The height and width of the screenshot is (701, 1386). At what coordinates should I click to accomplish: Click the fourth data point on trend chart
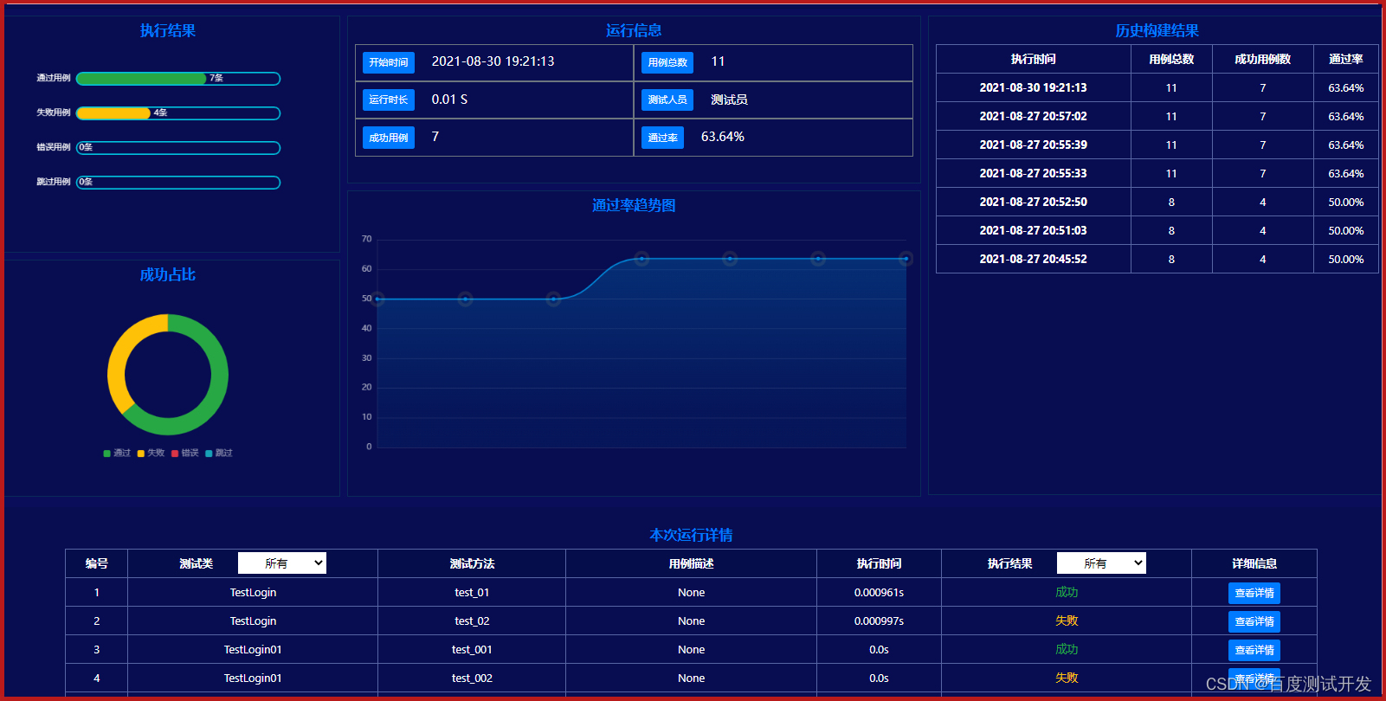(x=641, y=259)
